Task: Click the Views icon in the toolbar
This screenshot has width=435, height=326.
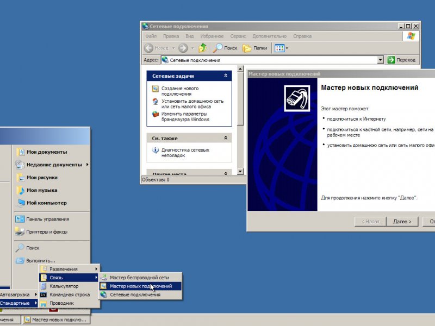Action: [x=279, y=48]
